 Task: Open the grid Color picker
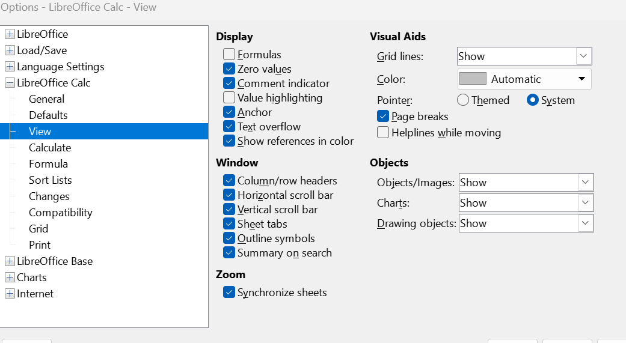point(524,79)
